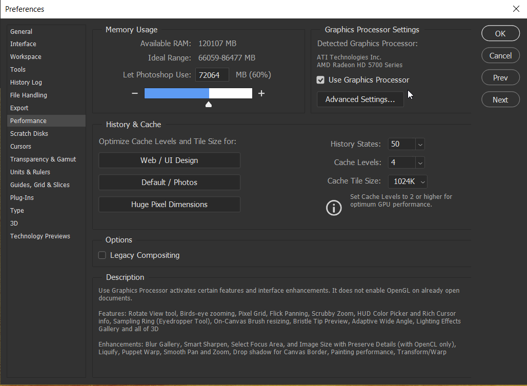Click the memory usage slider marker
The width and height of the screenshot is (527, 386).
point(209,104)
